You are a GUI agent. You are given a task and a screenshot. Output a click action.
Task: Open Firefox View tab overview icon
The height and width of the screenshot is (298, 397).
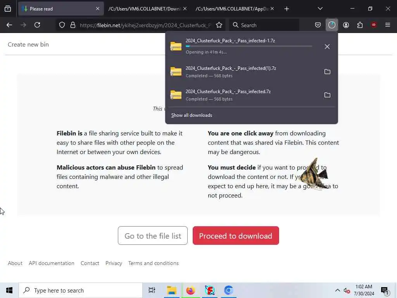pos(8,9)
